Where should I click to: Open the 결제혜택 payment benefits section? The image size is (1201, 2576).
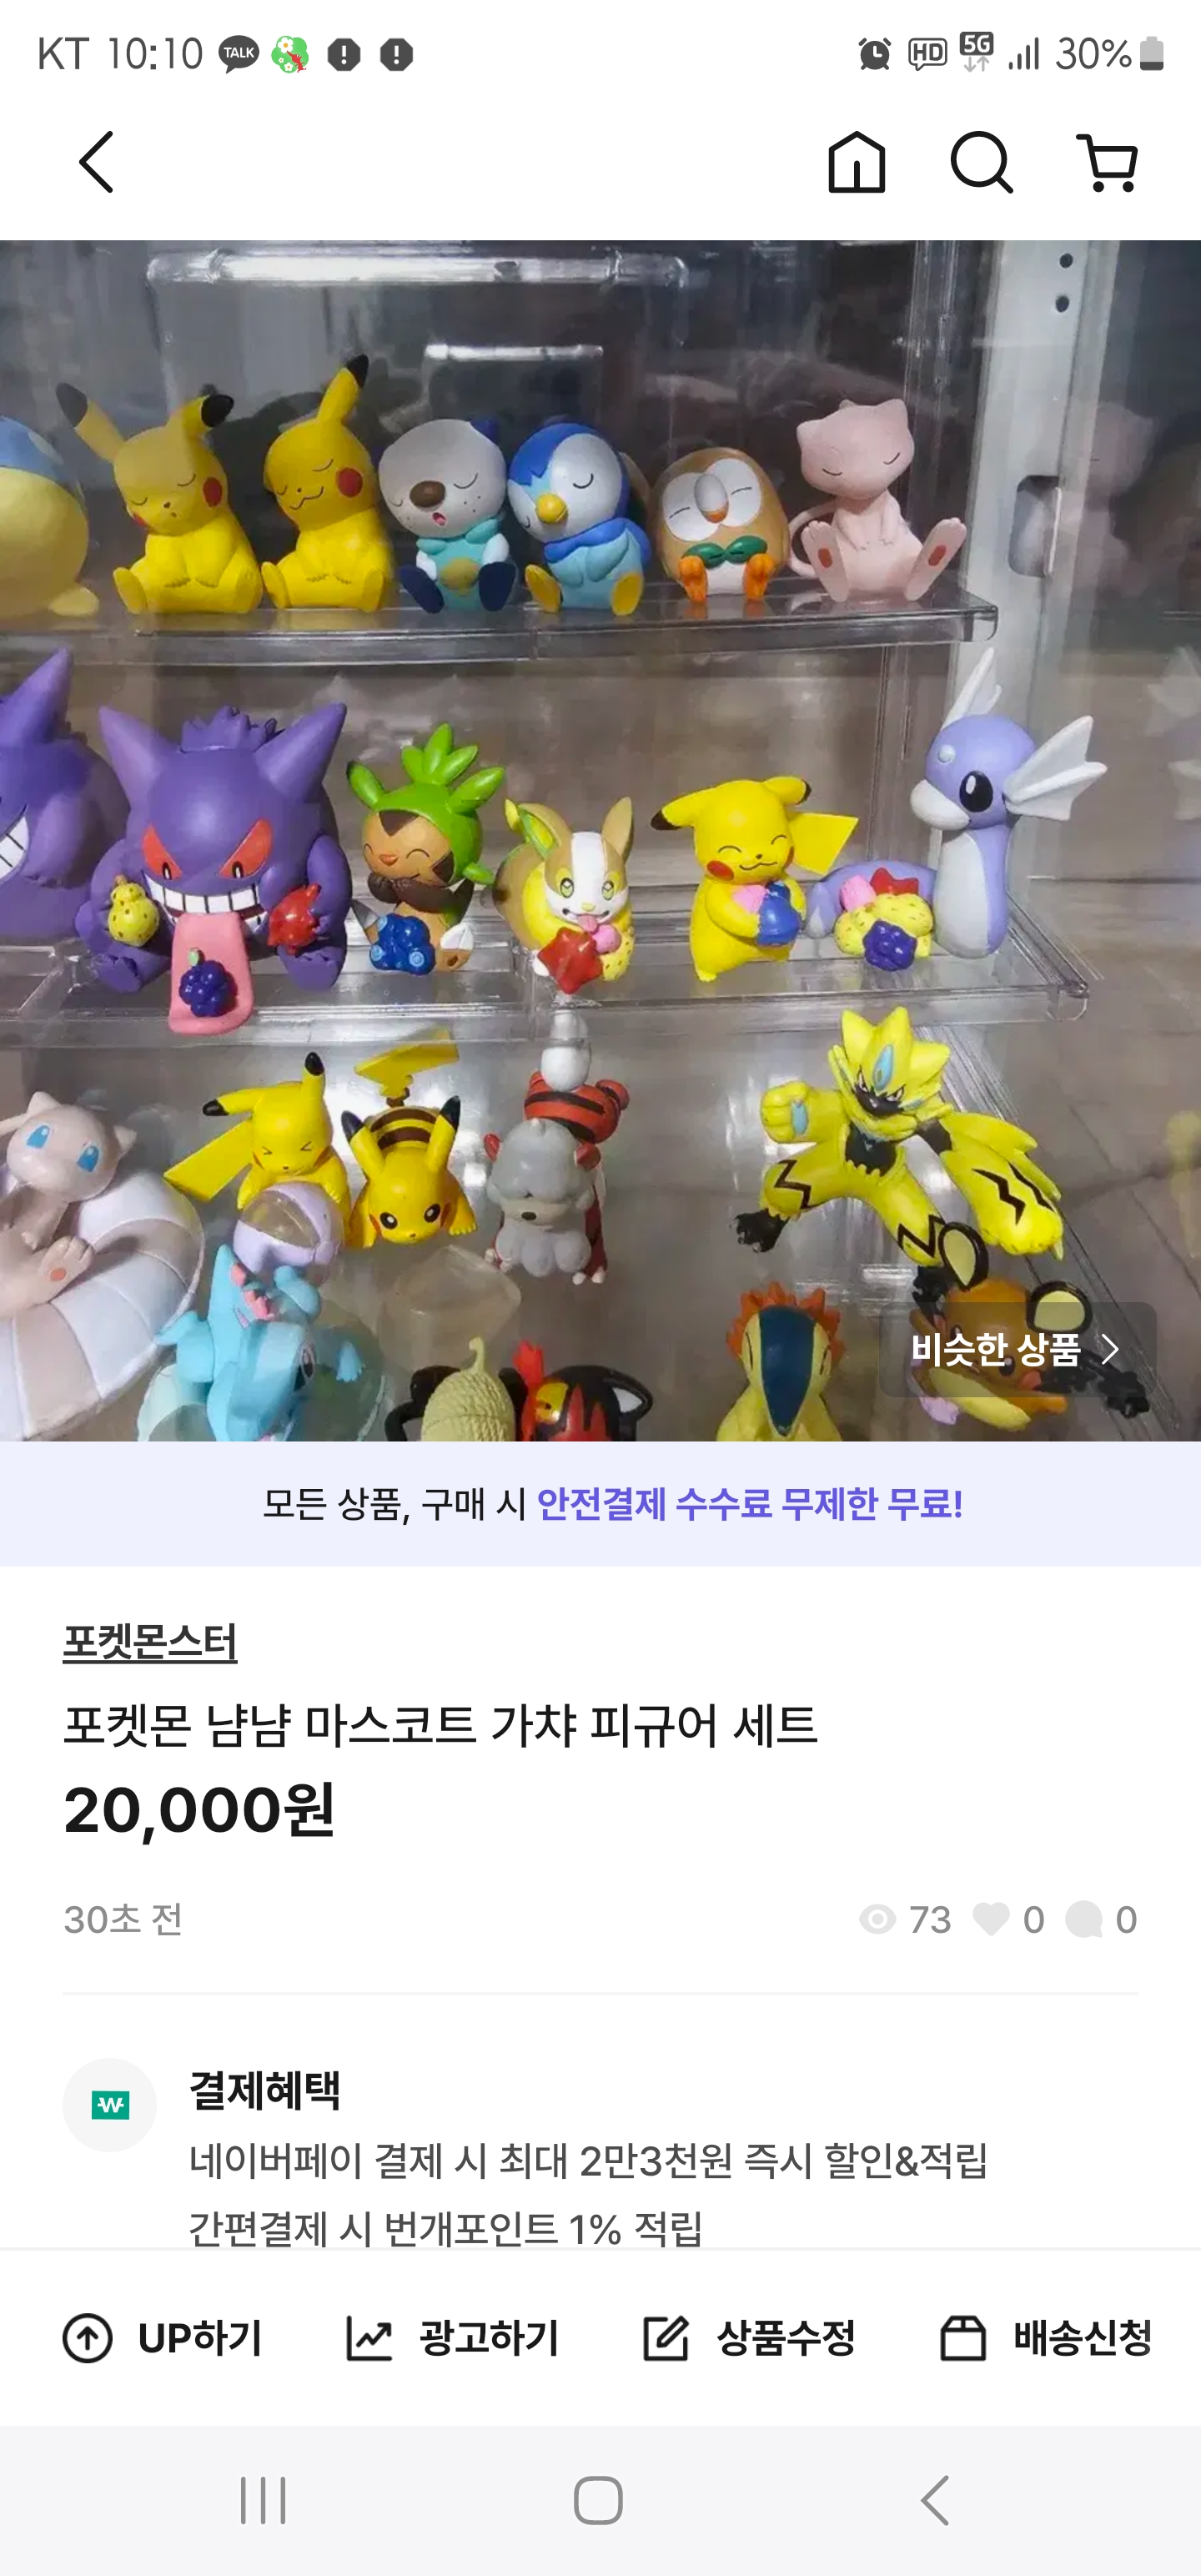(265, 2089)
